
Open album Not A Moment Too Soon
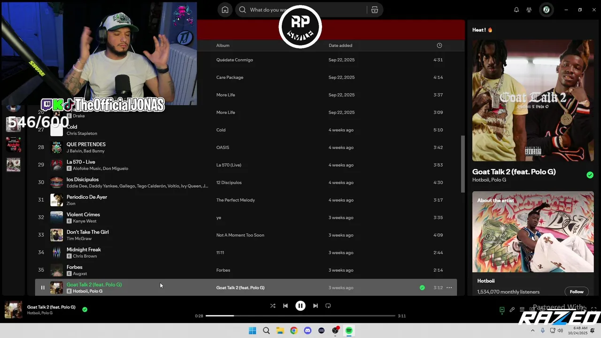tap(240, 235)
